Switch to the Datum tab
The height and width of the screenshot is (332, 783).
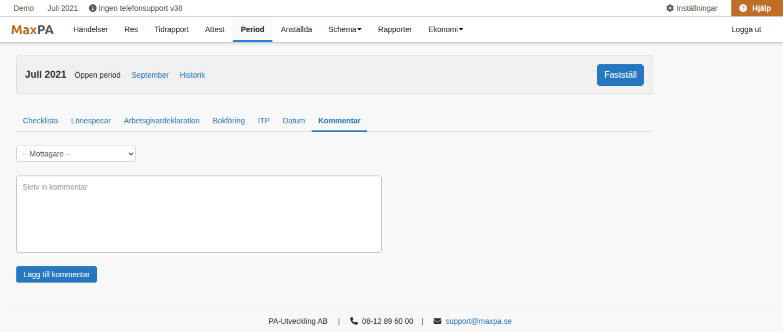coord(294,121)
